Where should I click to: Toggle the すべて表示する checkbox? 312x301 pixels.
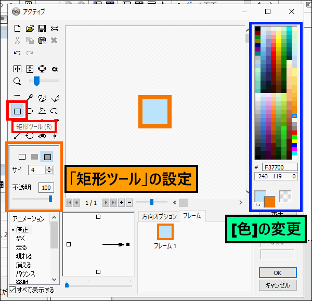click(12, 290)
